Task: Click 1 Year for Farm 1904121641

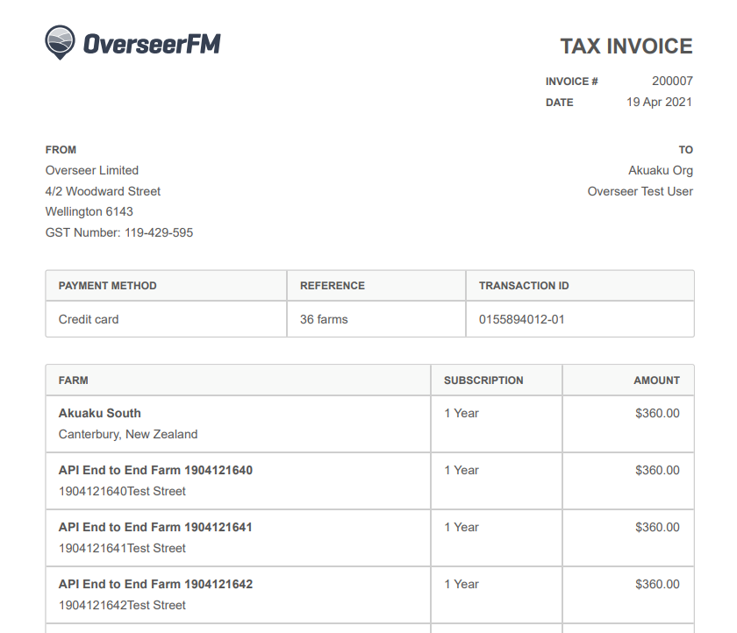Action: pyautogui.click(x=462, y=527)
